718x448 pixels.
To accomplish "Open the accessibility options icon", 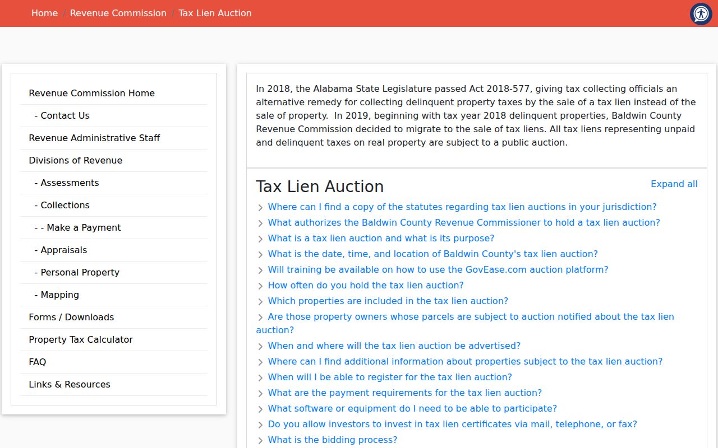I will pyautogui.click(x=701, y=14).
